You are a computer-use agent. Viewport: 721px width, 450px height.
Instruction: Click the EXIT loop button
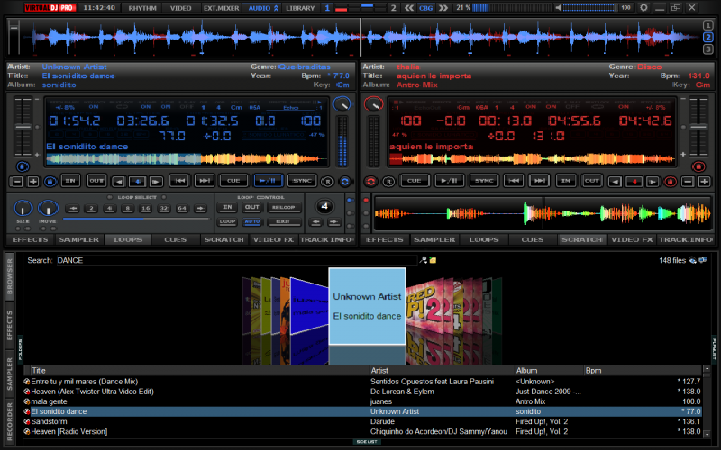[x=283, y=221]
